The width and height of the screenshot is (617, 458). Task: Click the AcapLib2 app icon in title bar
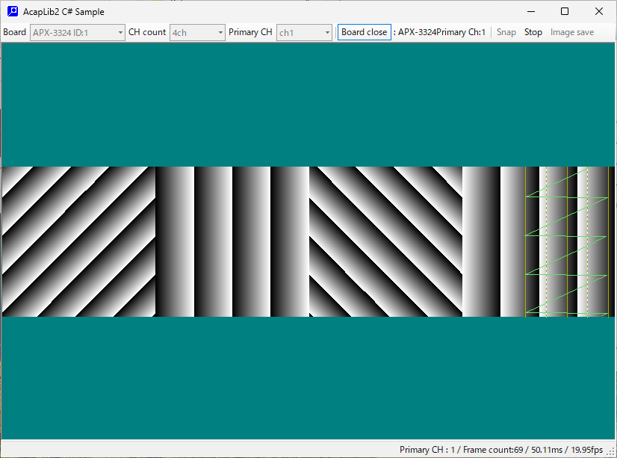click(12, 11)
